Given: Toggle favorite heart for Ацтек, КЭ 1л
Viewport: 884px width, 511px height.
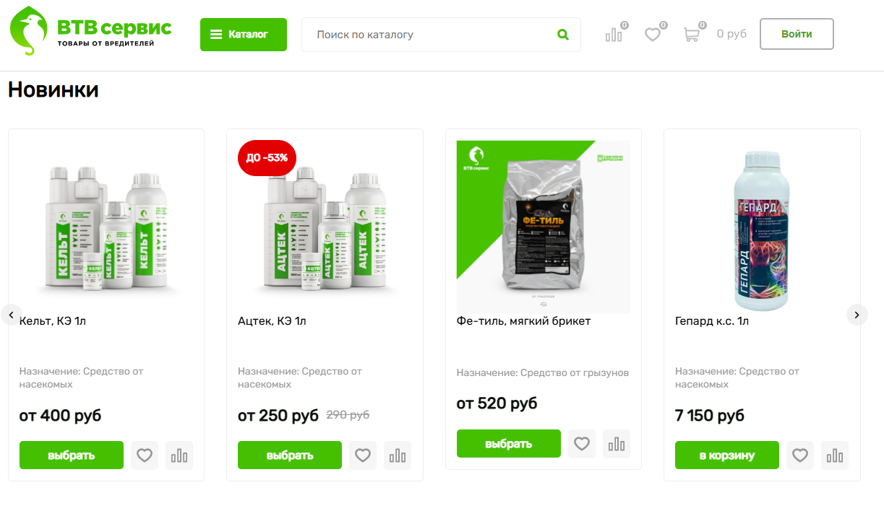Looking at the screenshot, I should (x=363, y=455).
